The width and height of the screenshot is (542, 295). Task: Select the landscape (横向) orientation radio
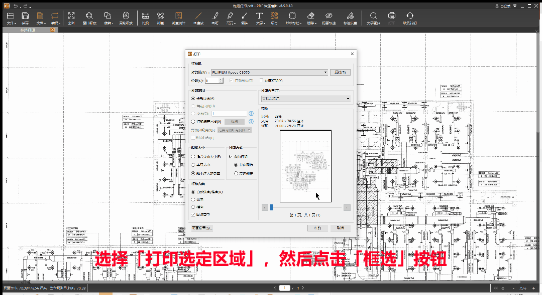tap(193, 207)
